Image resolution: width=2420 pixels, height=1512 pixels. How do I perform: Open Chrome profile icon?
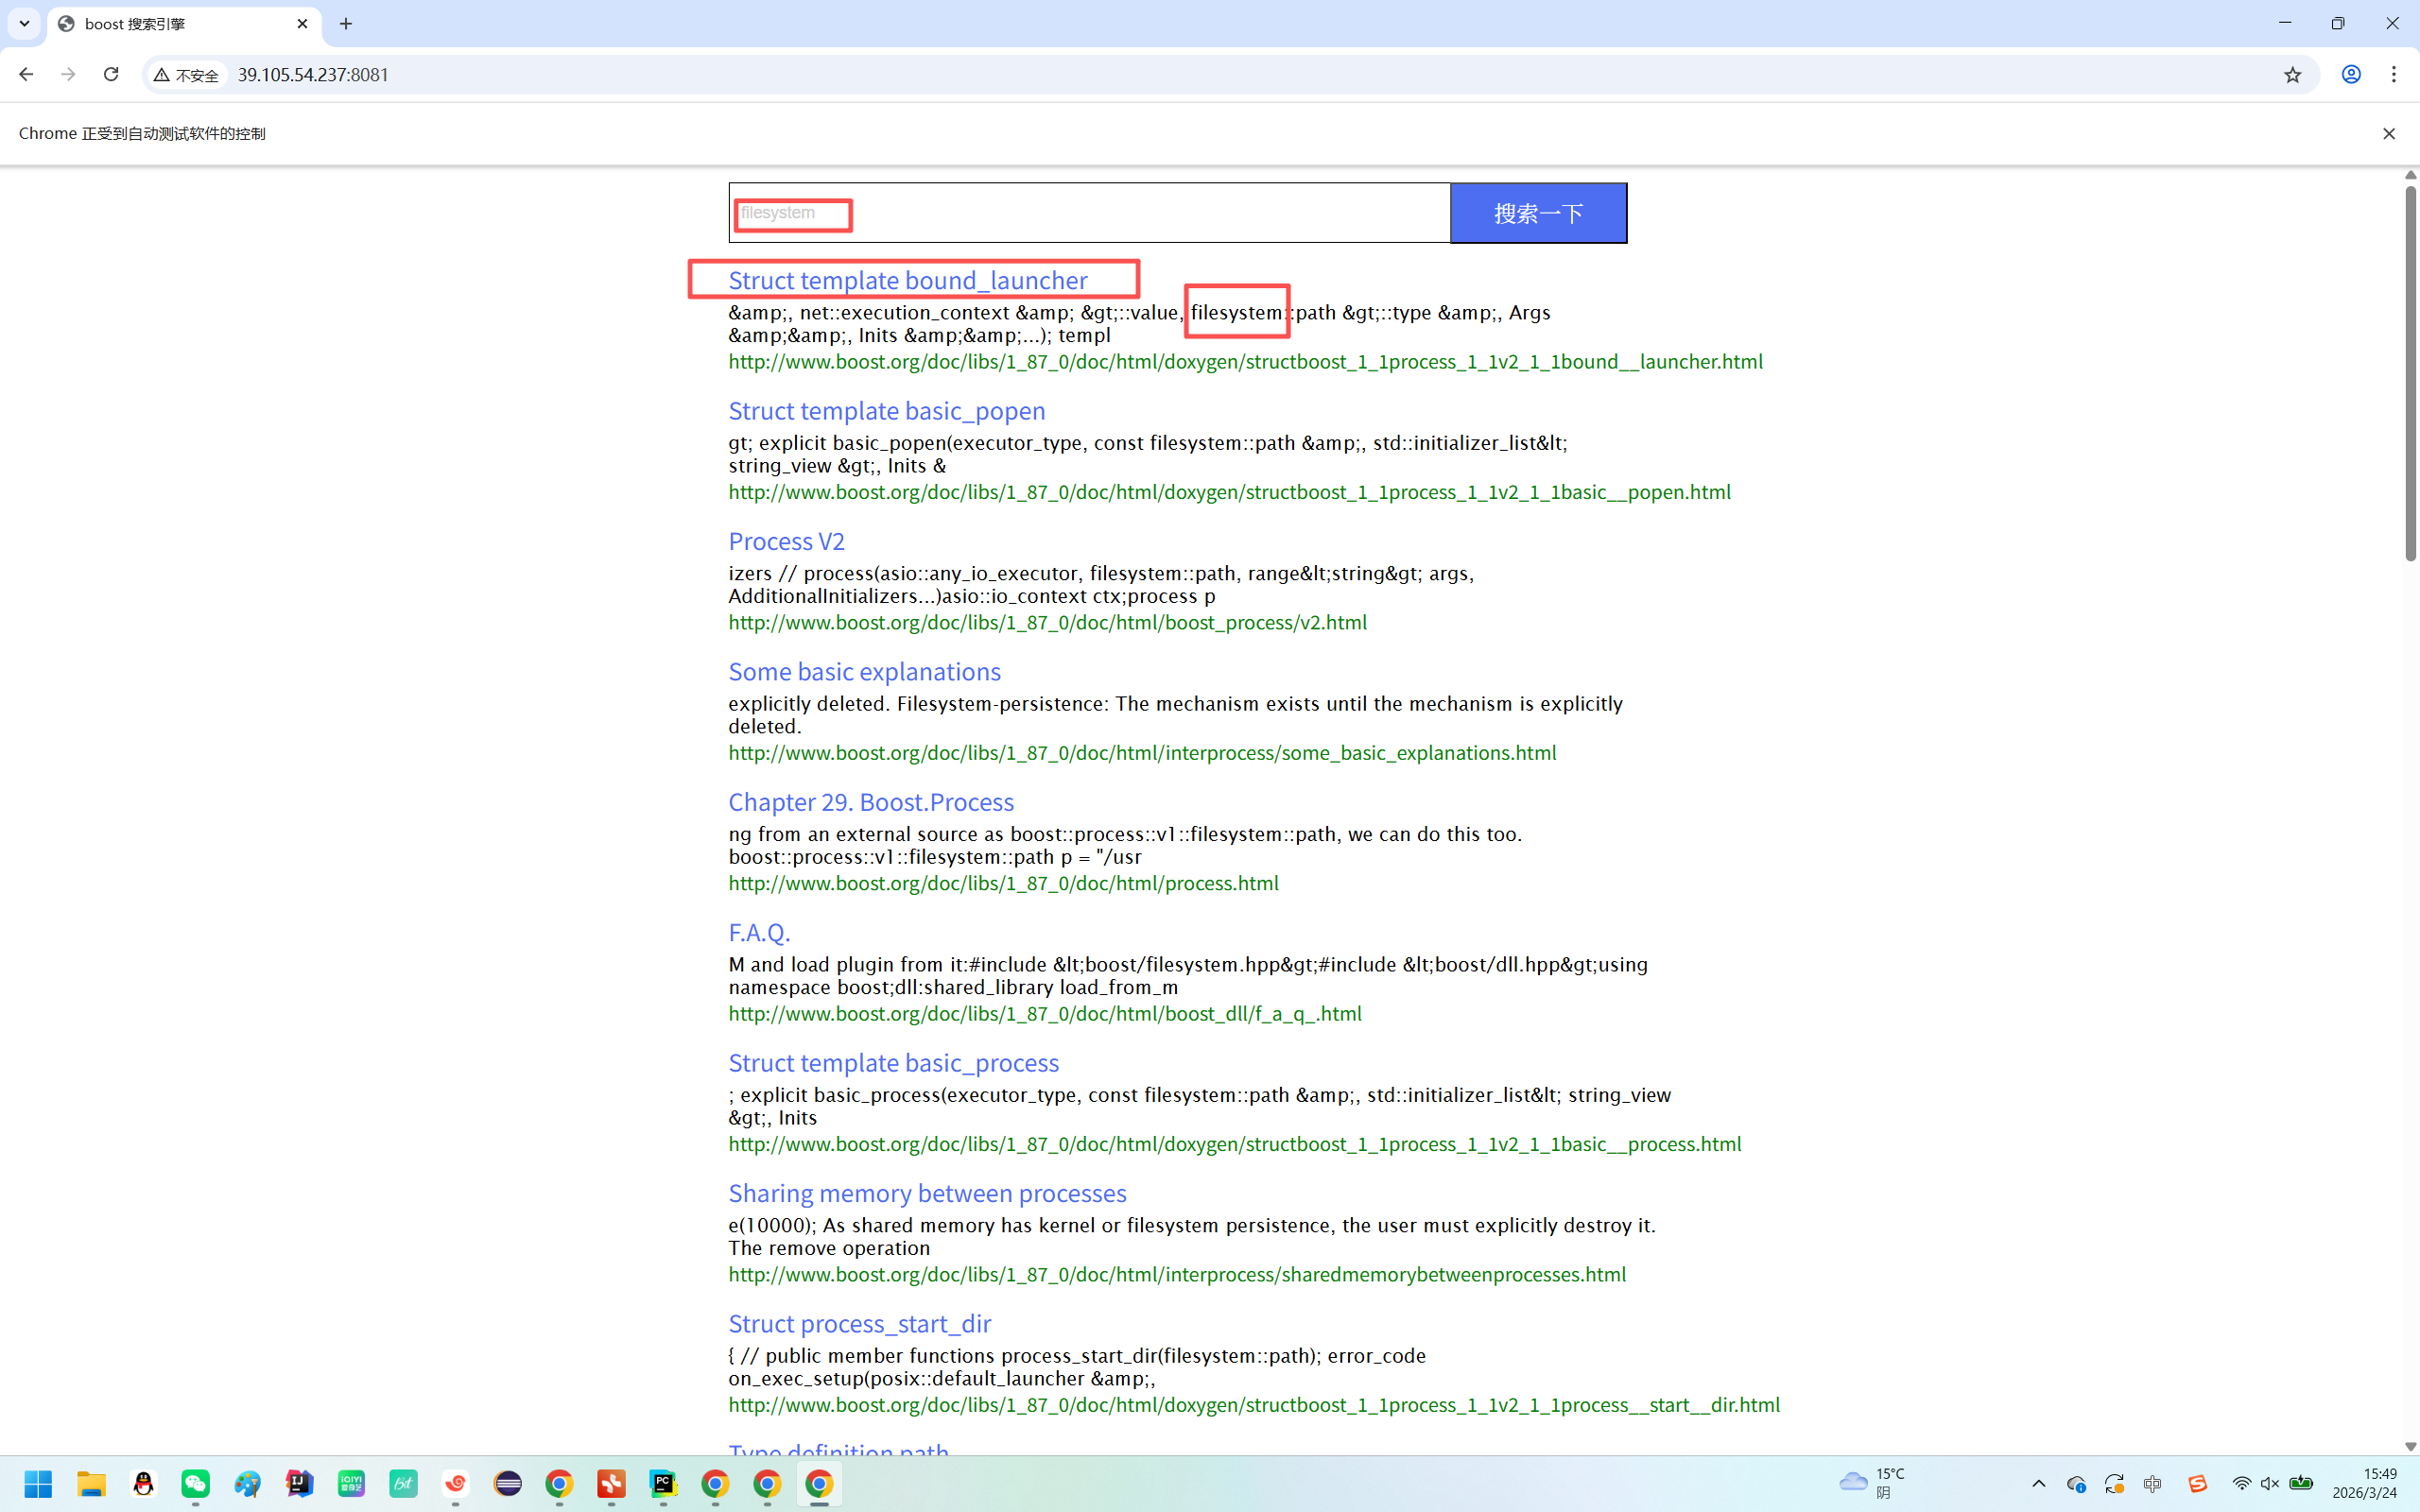[x=2350, y=74]
